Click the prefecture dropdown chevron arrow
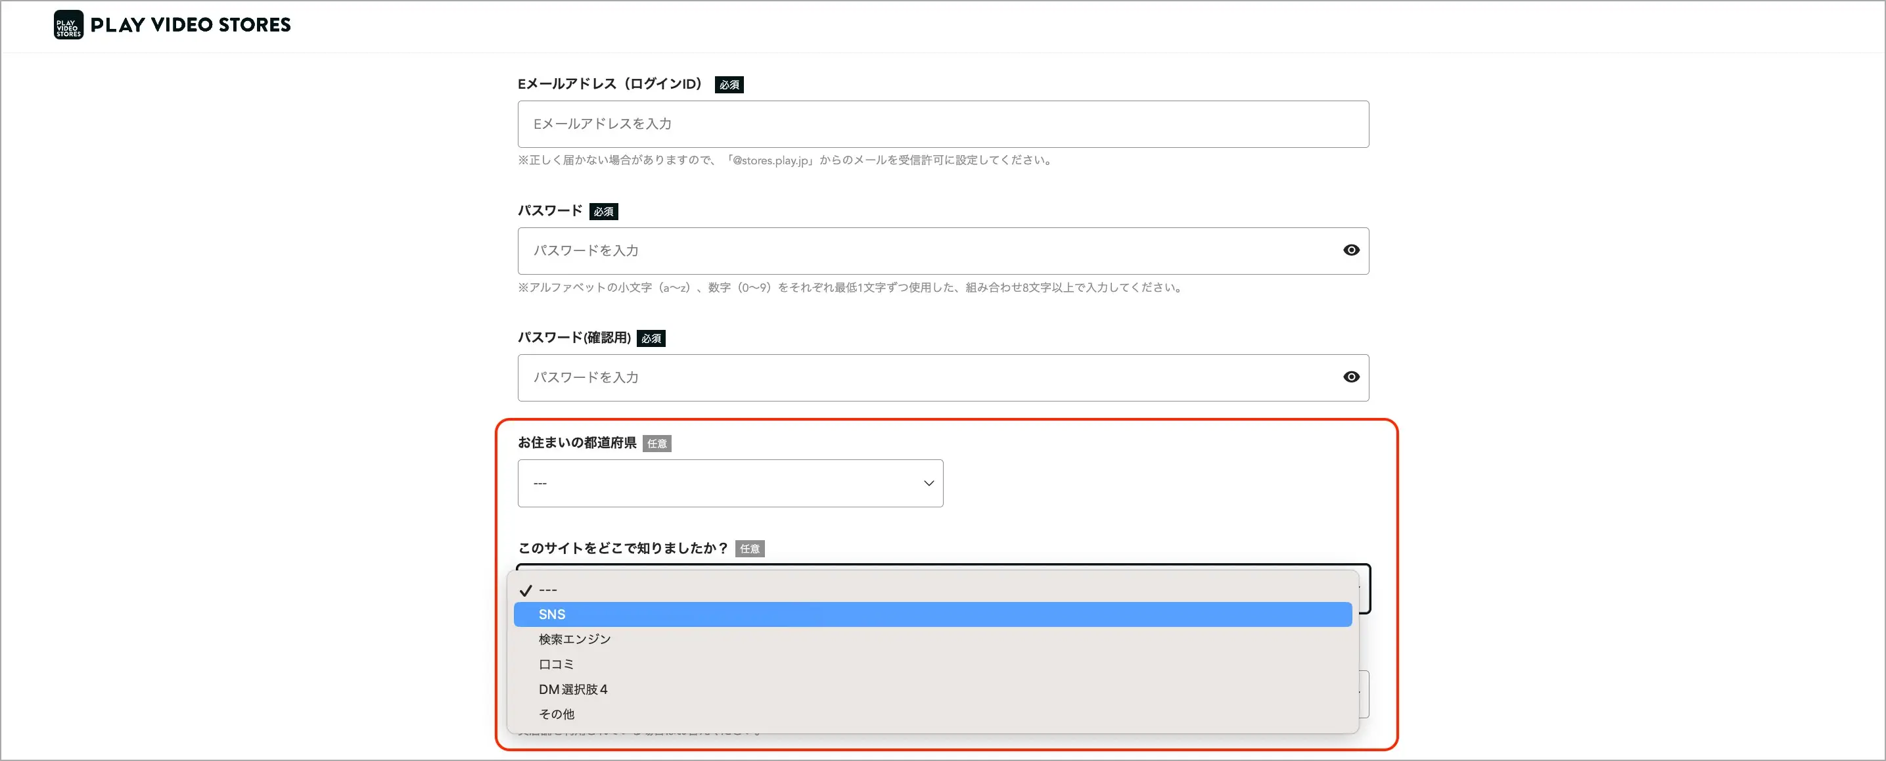Screen dimensions: 1886x761 click(929, 484)
